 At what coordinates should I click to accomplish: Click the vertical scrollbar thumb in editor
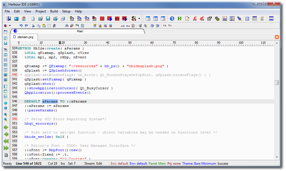pyautogui.click(x=277, y=83)
